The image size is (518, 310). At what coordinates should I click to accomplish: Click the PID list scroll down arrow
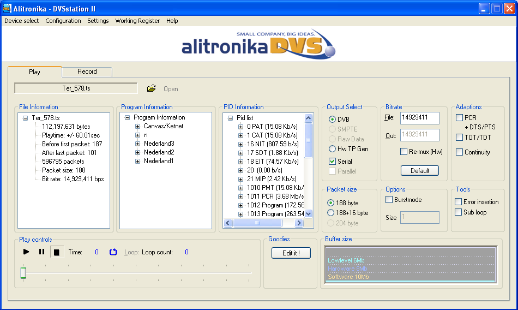coord(308,214)
